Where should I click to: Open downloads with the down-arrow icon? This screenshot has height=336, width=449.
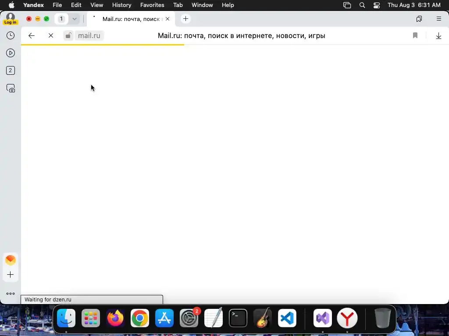(438, 36)
